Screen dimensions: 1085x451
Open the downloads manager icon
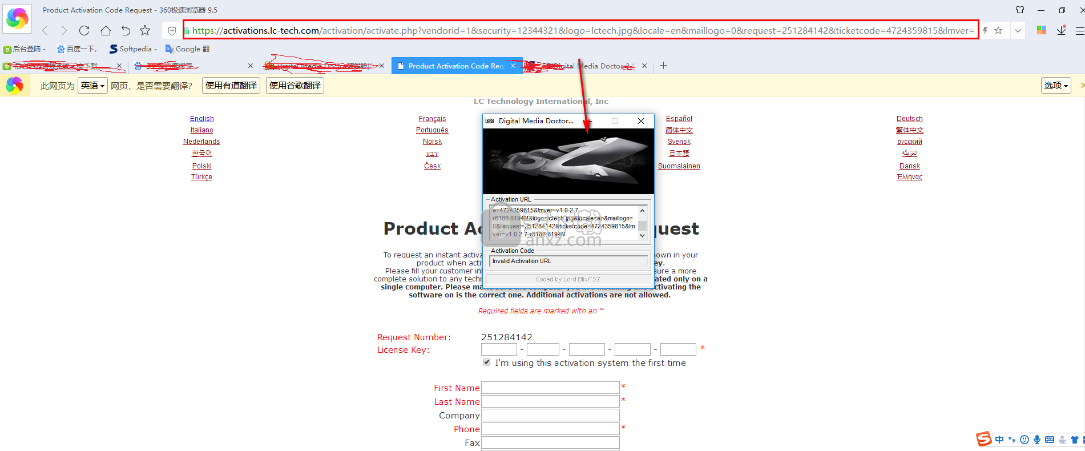[x=1061, y=30]
